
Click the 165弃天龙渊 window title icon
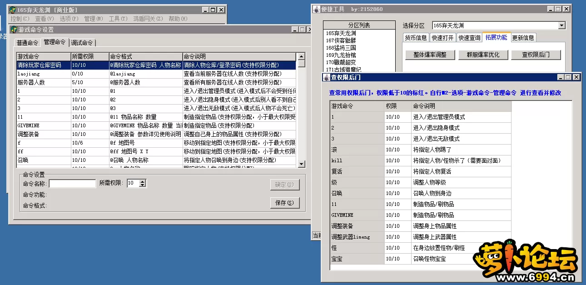click(x=12, y=10)
